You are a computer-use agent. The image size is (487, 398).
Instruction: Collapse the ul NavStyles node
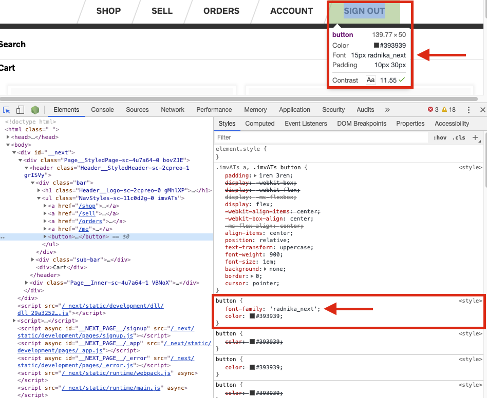39,198
